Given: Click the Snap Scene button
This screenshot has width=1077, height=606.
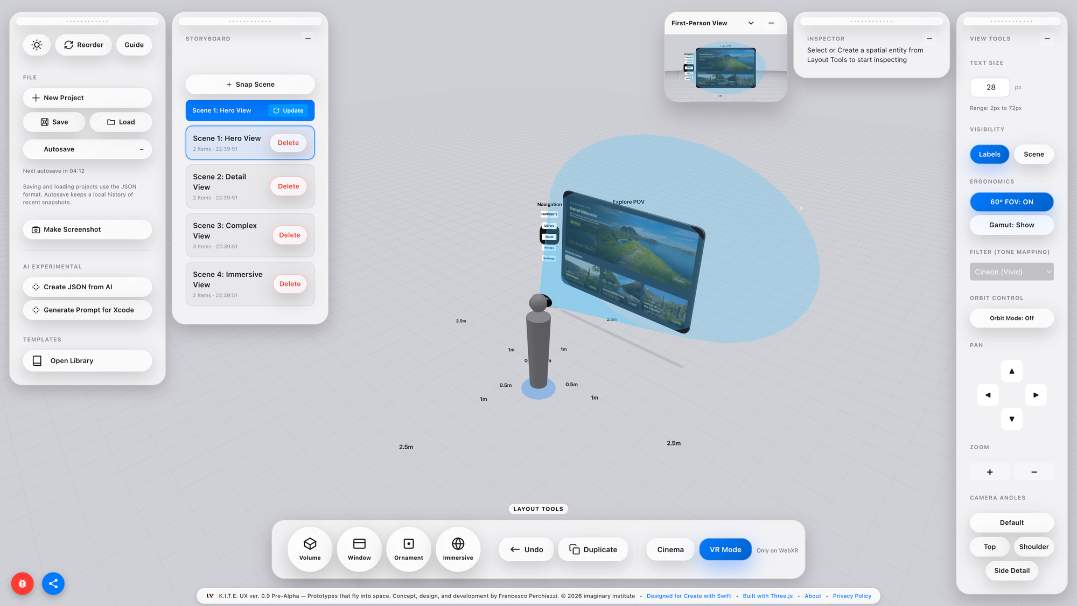Looking at the screenshot, I should click(250, 85).
